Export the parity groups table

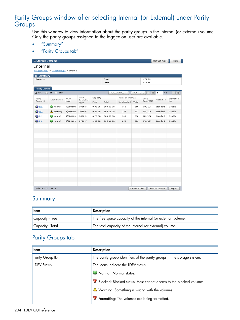tap(174, 188)
